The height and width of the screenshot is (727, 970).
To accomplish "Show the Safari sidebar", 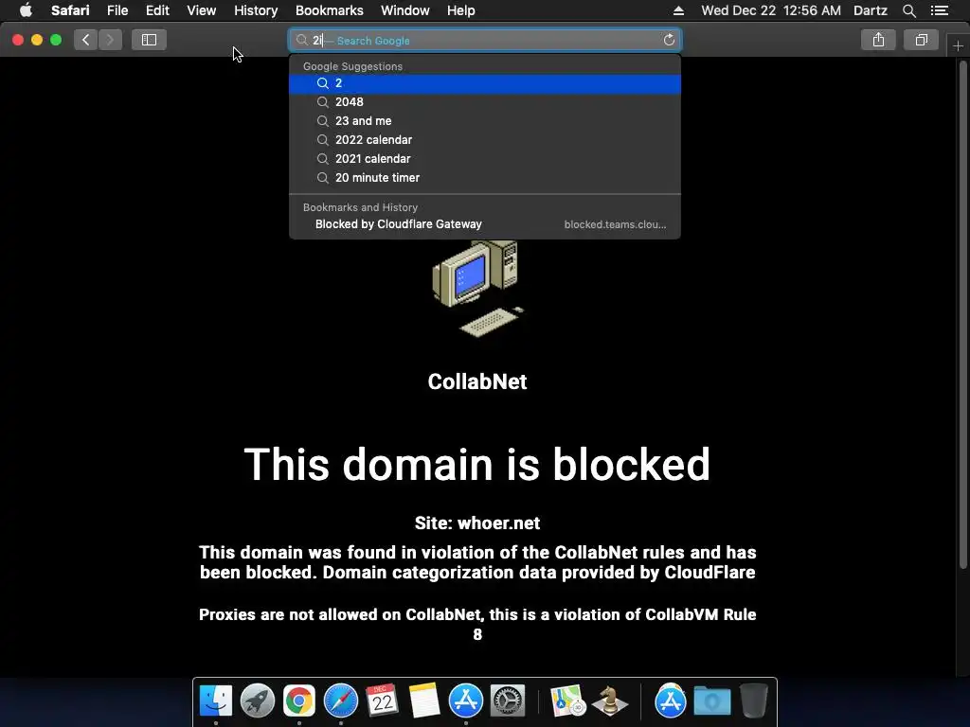I will [149, 40].
